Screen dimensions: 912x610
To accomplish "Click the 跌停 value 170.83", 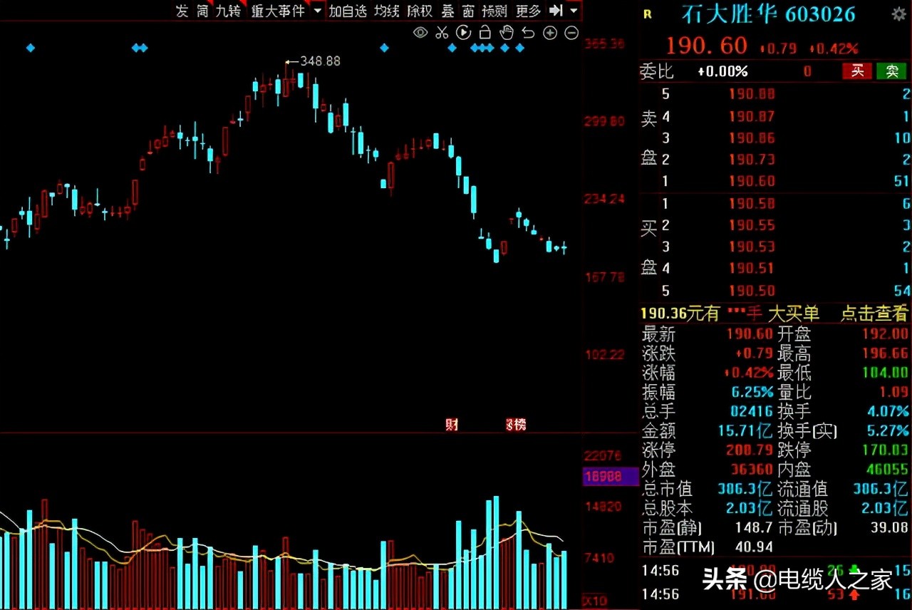I will [x=885, y=450].
